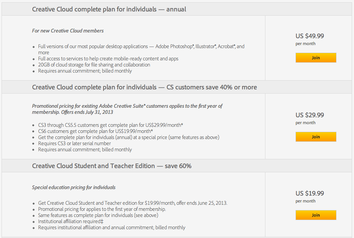Click the Illustrator asterisk footnote reference
354x238 pixels.
[216, 45]
